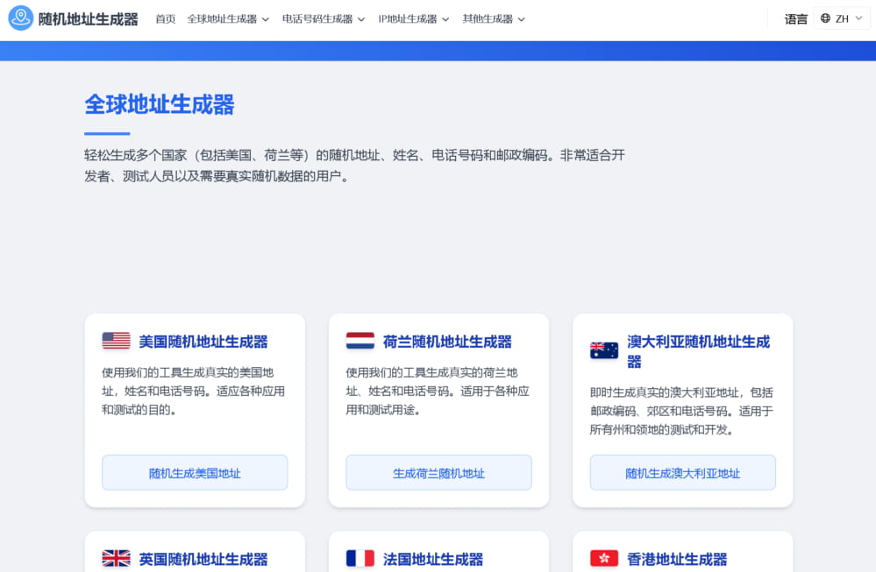This screenshot has height=572, width=876.
Task: Expand the chevron beside 全球地址生成器
Action: click(x=266, y=19)
